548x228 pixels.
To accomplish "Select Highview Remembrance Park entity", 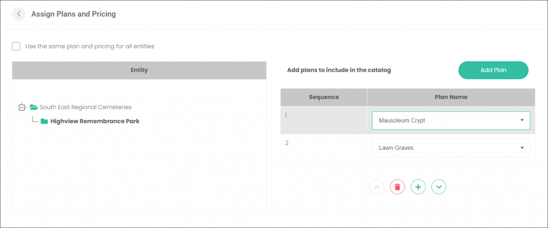I will [x=95, y=121].
